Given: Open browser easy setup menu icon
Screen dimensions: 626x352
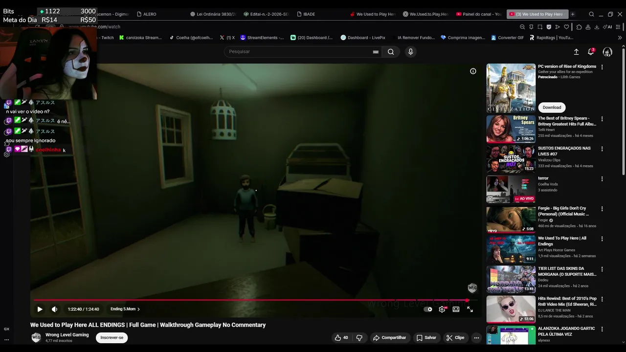Looking at the screenshot, I should pos(619,27).
